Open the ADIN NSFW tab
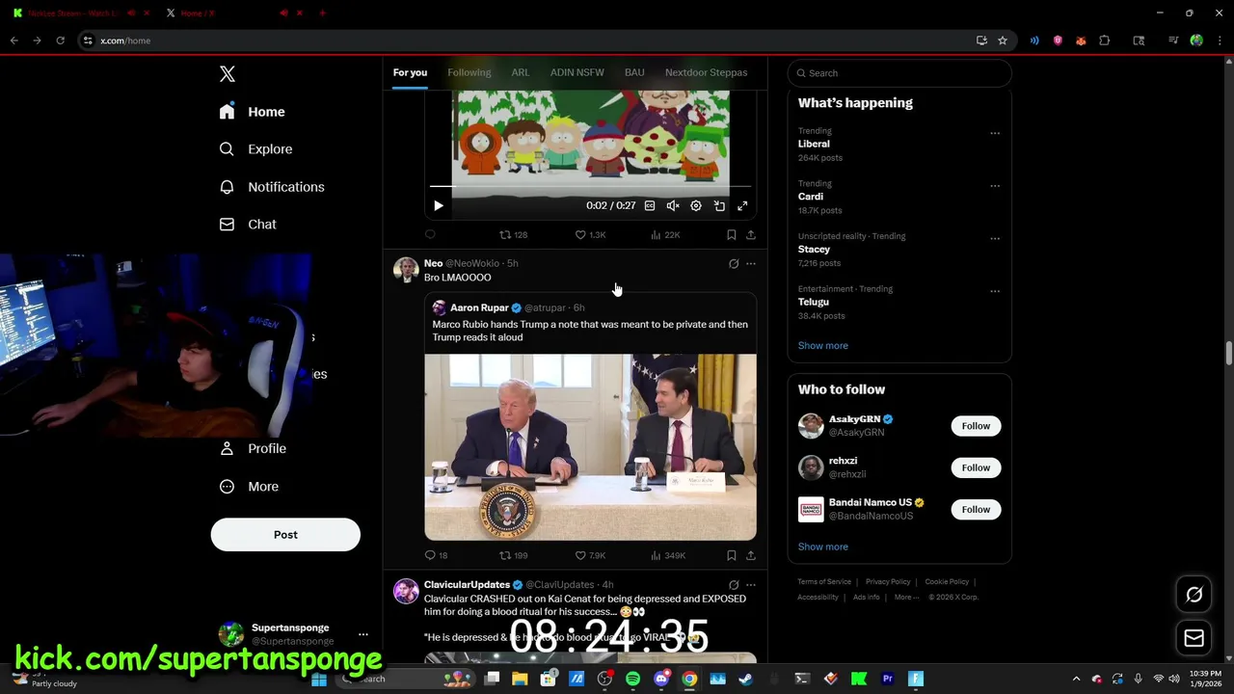The image size is (1234, 694). pos(577,72)
